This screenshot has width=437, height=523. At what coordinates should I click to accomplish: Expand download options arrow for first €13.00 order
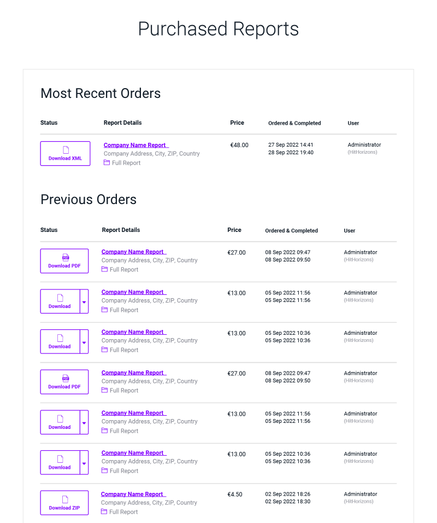[x=84, y=301]
